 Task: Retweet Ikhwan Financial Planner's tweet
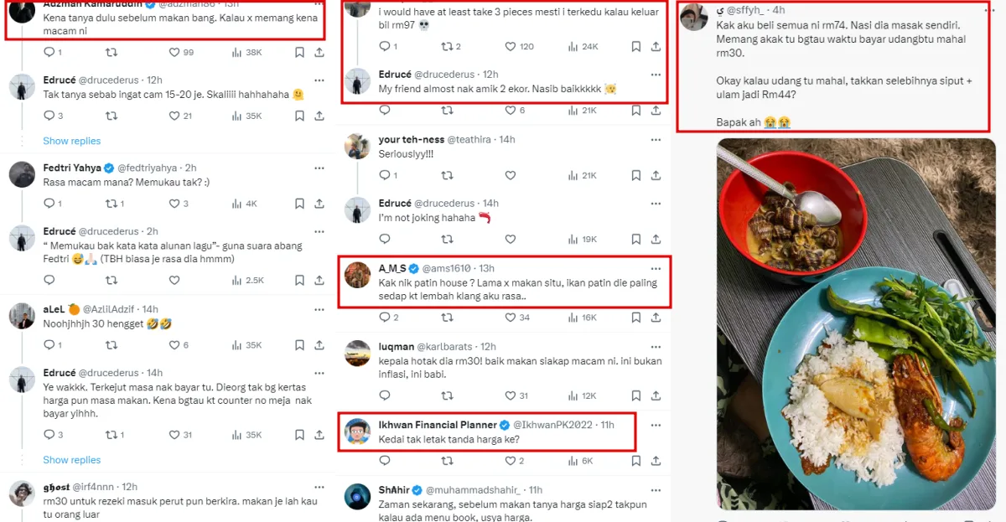447,461
